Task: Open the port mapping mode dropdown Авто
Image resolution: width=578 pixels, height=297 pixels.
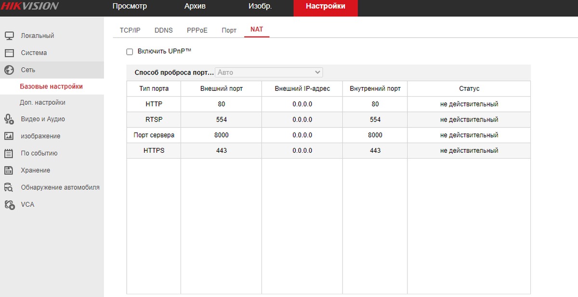Action: click(x=269, y=72)
